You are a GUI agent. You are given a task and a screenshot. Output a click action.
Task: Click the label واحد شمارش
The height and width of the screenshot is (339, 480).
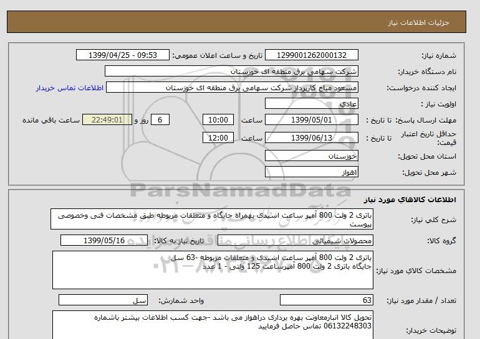tap(181, 301)
